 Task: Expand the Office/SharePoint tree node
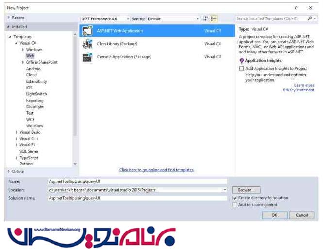[x=23, y=62]
